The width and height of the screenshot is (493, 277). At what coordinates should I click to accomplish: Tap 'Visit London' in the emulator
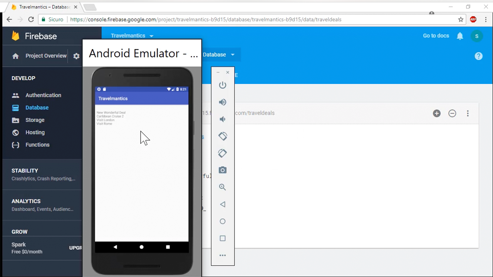pyautogui.click(x=106, y=120)
